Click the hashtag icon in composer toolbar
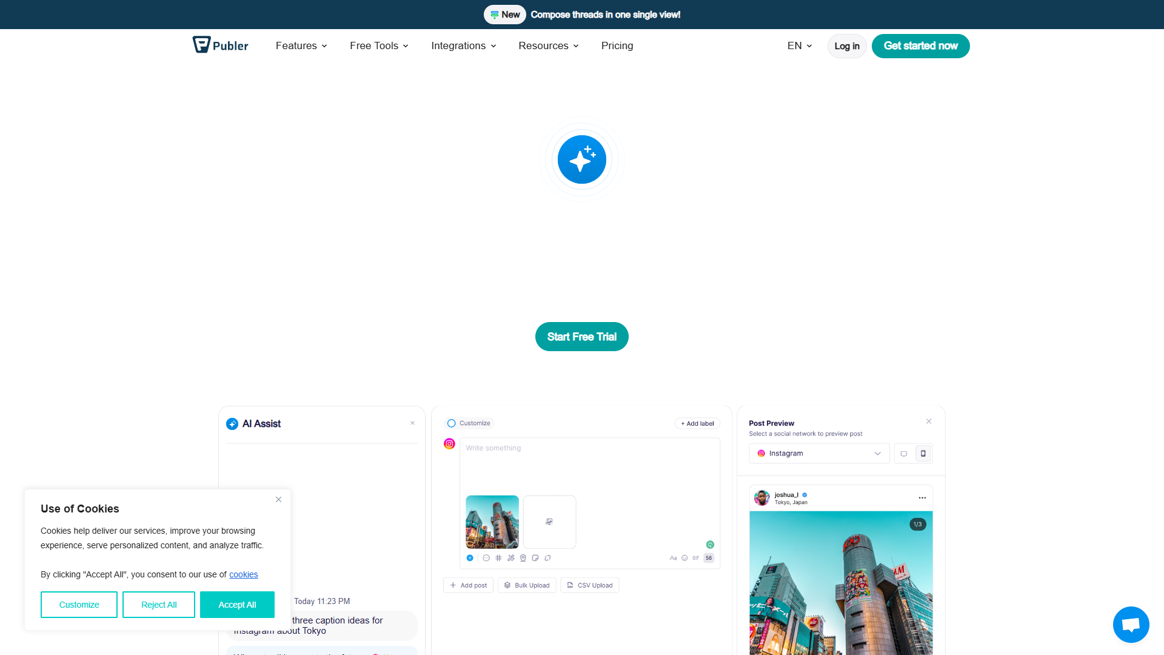 click(x=498, y=558)
